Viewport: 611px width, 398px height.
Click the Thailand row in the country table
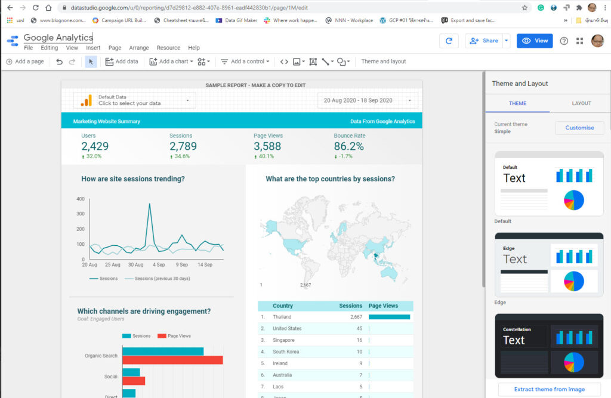[335, 317]
